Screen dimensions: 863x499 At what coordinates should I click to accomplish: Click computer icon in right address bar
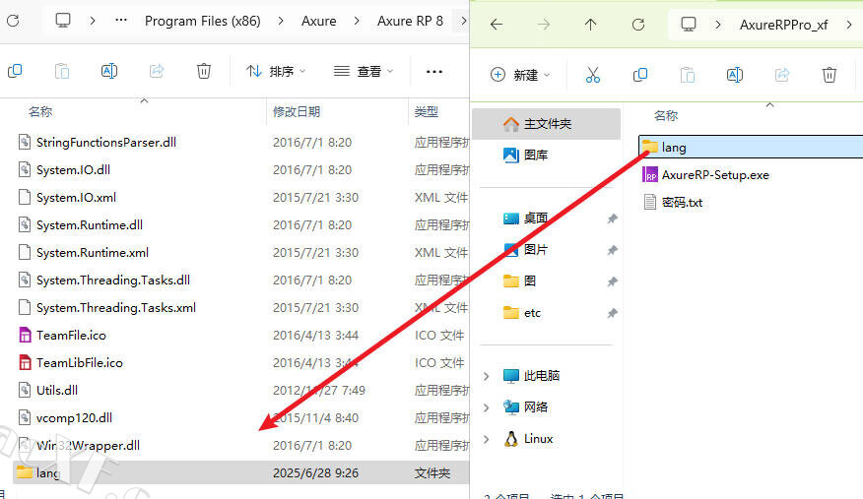(x=689, y=25)
